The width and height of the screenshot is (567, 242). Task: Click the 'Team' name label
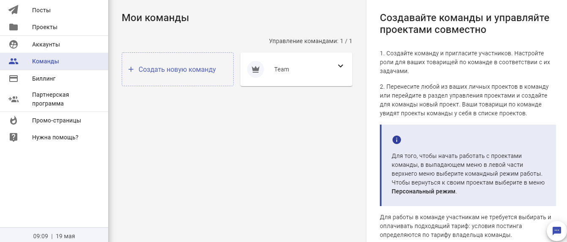point(281,69)
